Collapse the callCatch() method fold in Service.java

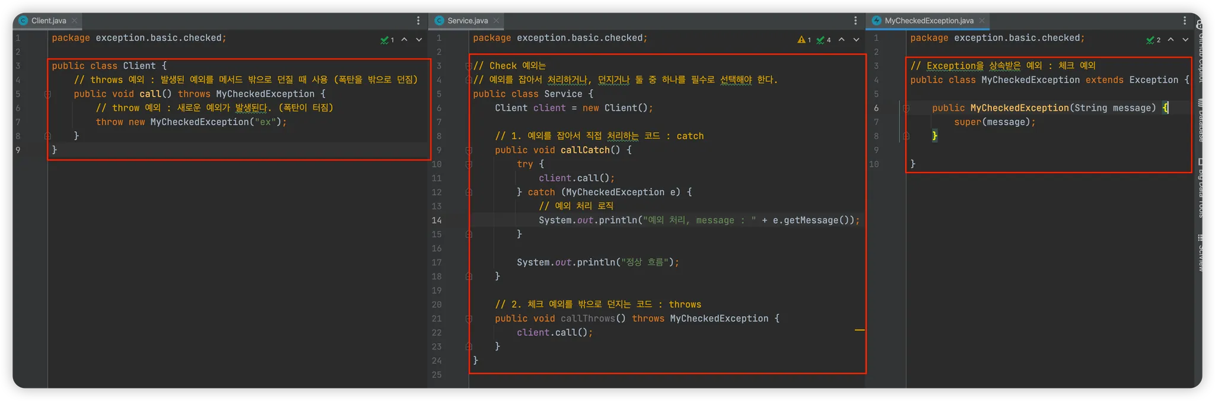coord(469,150)
